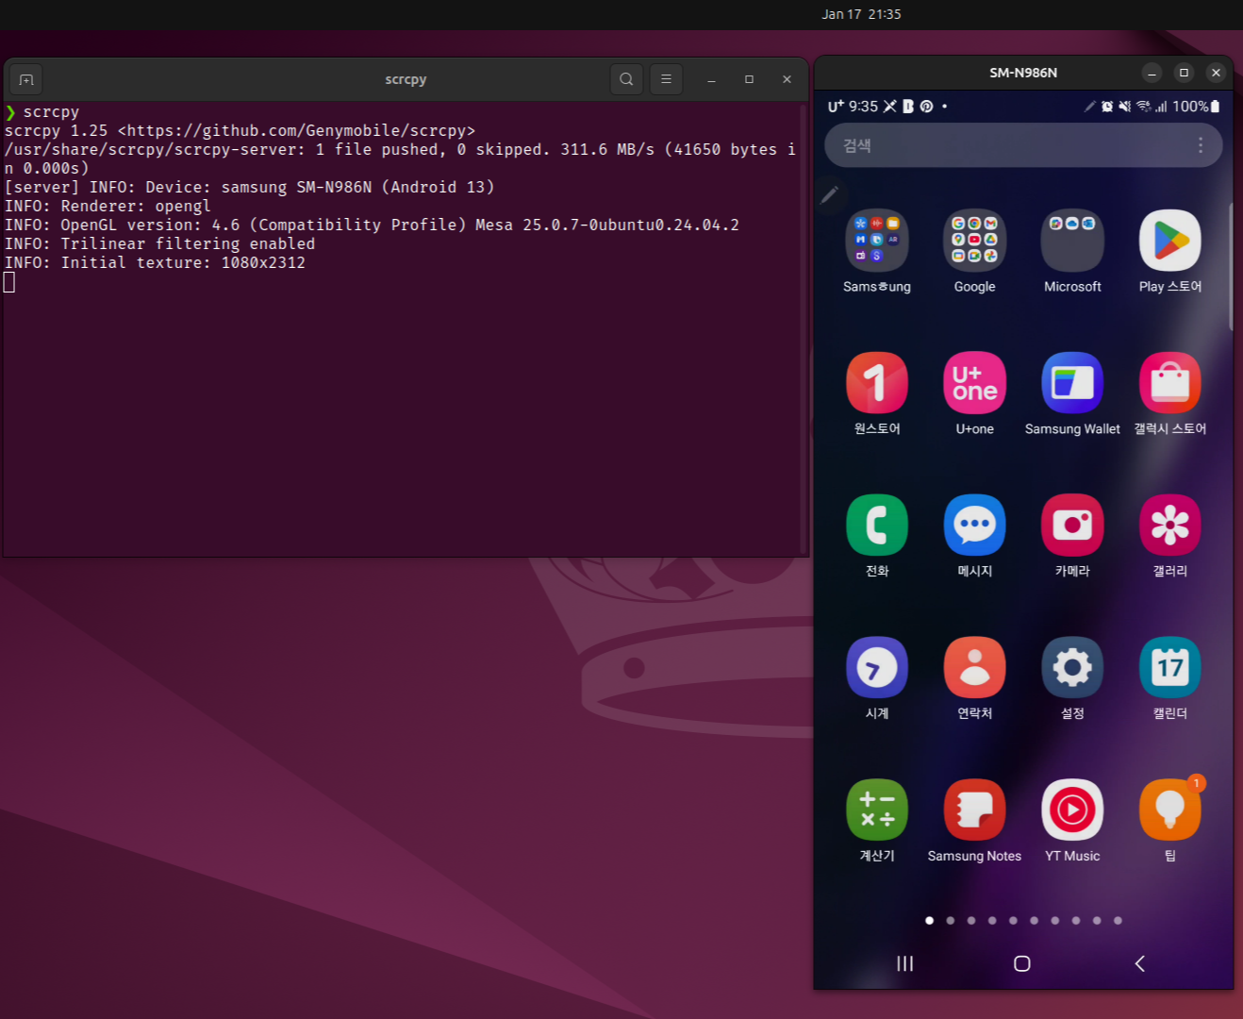
Task: Click the Wi-Fi status icon on phone
Action: click(1143, 107)
